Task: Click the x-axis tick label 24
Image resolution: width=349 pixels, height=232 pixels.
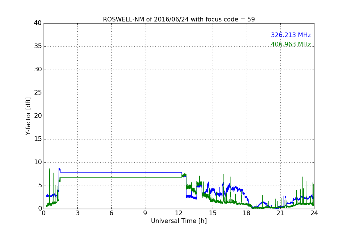Action: coord(314,213)
